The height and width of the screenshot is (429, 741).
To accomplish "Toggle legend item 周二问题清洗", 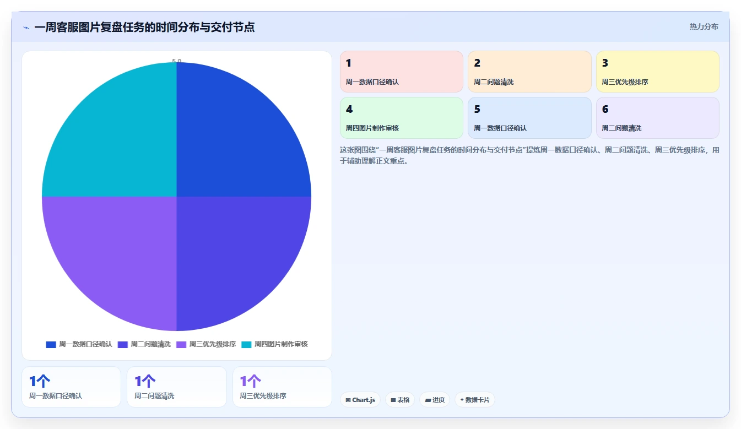I will (x=144, y=344).
